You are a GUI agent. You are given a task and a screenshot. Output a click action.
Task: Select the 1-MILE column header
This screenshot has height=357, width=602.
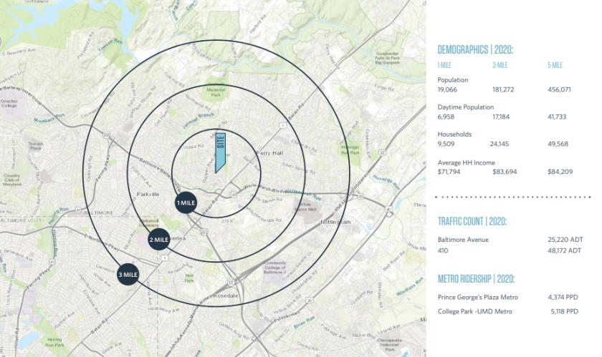click(445, 65)
